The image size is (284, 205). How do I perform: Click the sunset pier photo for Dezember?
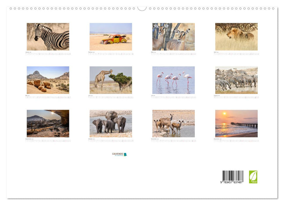(x=236, y=124)
